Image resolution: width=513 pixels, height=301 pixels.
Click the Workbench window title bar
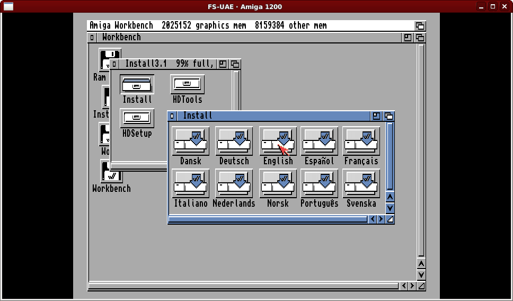[249, 38]
